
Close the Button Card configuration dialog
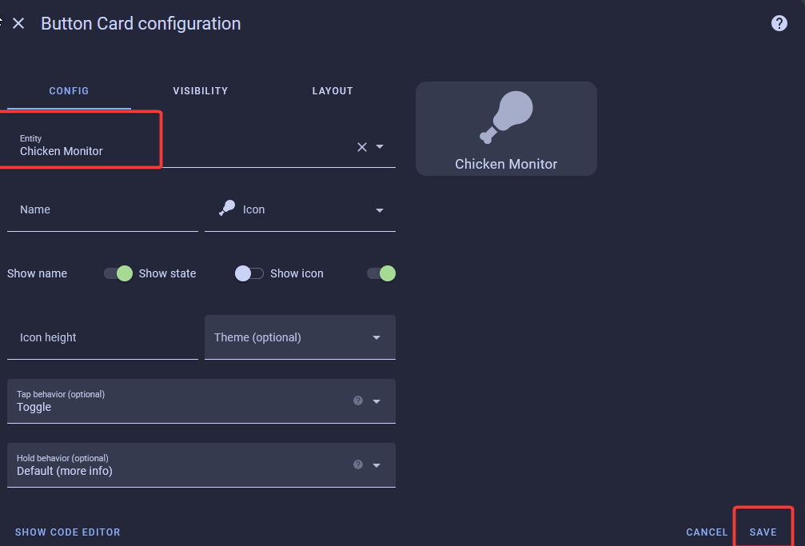18,23
